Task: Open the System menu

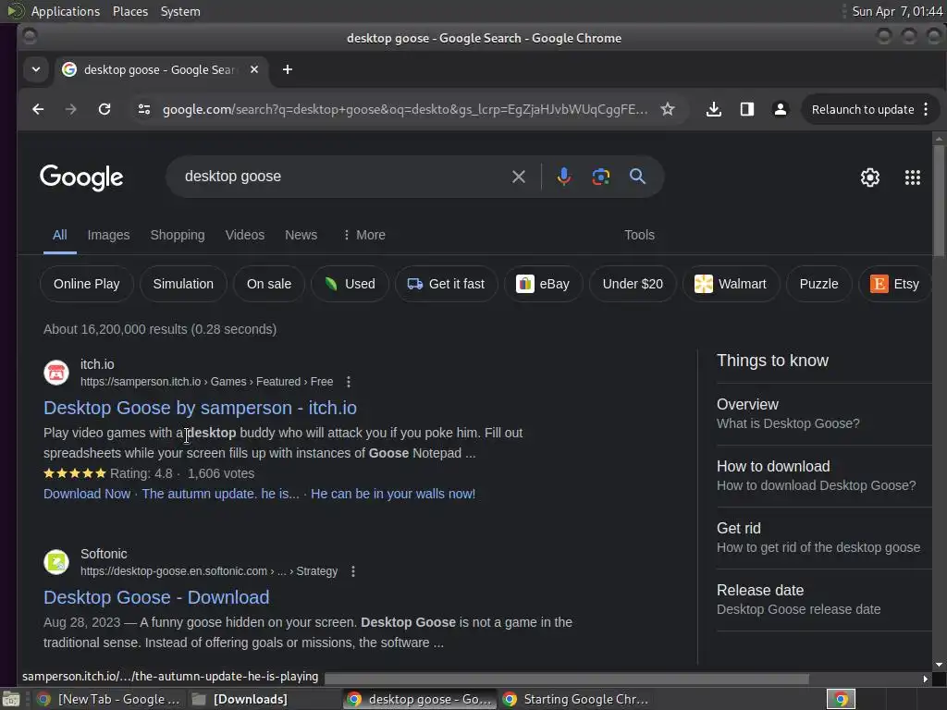Action: point(180,11)
